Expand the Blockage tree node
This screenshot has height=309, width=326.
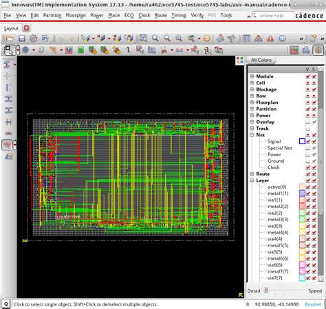coord(252,89)
